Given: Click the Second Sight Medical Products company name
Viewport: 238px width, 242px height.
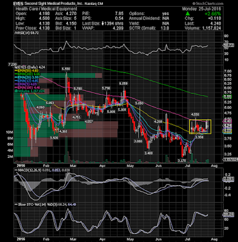Looking at the screenshot, I should pos(55,4).
